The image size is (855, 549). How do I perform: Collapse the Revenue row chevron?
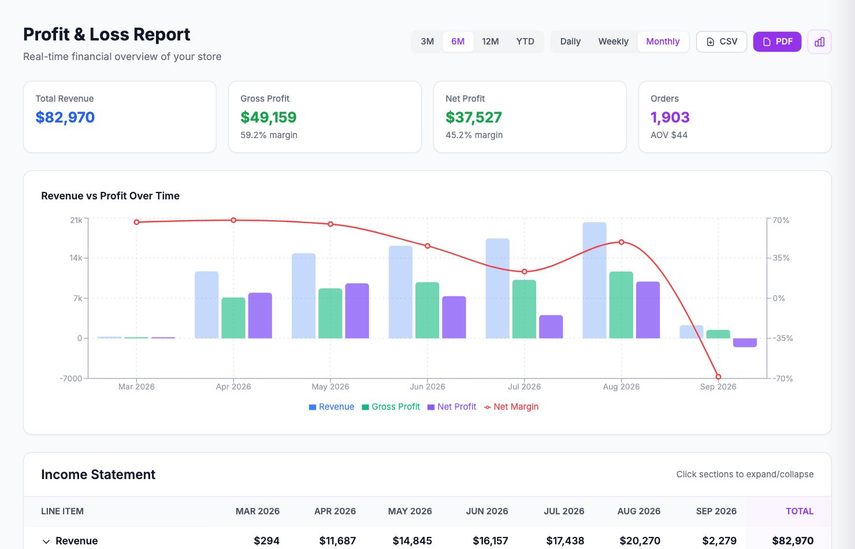pyautogui.click(x=46, y=541)
